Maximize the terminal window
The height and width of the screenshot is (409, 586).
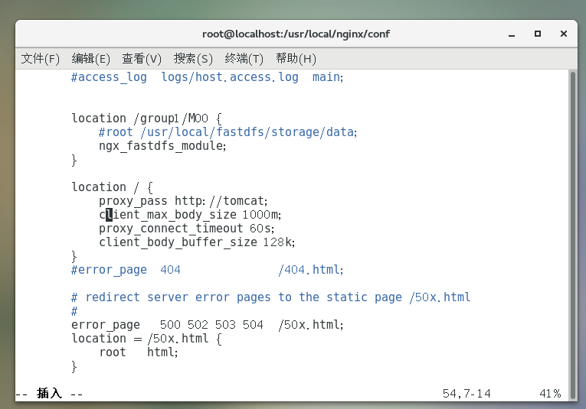click(538, 34)
